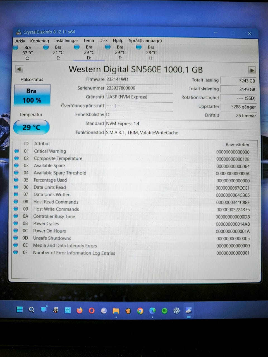This screenshot has width=268, height=357.
Task: Open Chrome from the taskbar
Action: tap(140, 311)
